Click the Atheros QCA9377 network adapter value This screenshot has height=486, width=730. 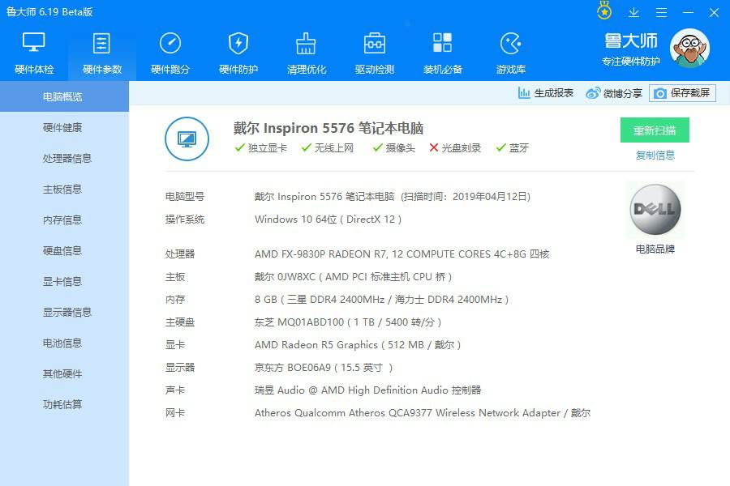[423, 412]
